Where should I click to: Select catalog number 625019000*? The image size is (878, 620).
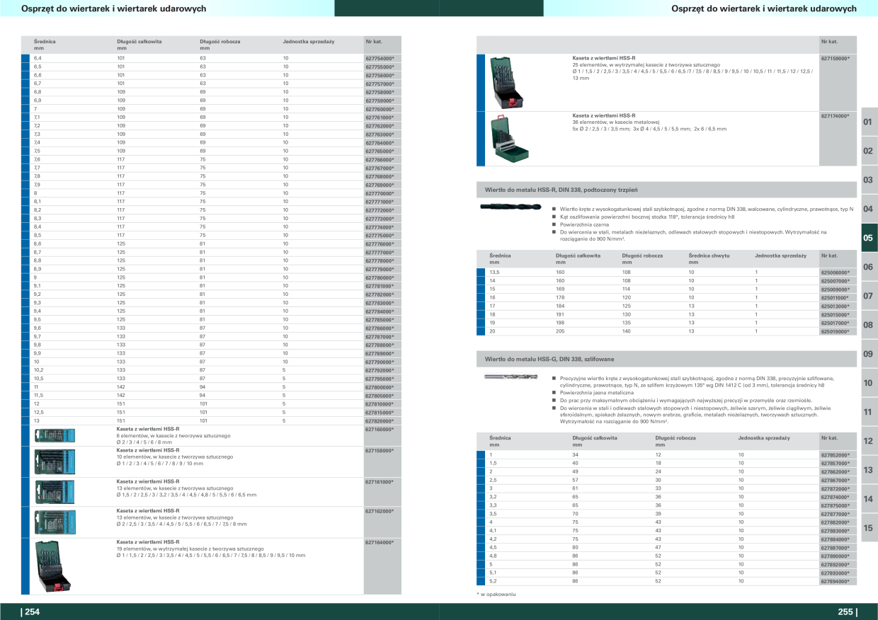(x=835, y=331)
